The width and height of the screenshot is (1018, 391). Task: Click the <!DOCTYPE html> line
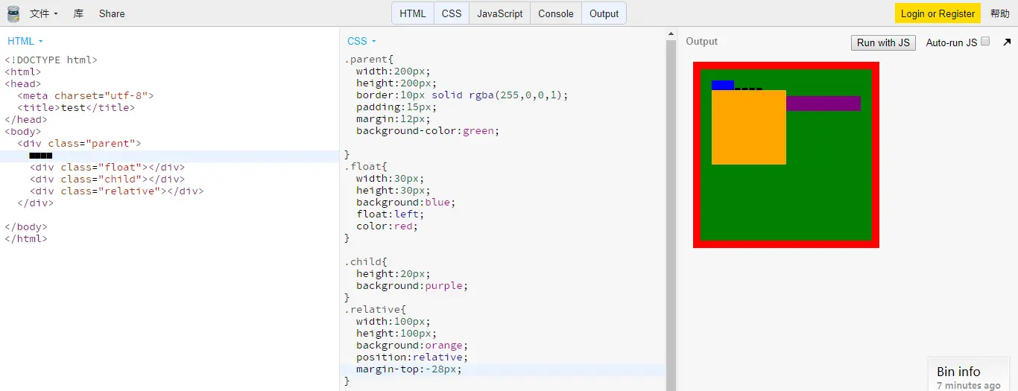point(51,60)
